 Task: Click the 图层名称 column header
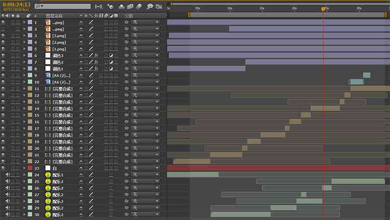tap(54, 16)
